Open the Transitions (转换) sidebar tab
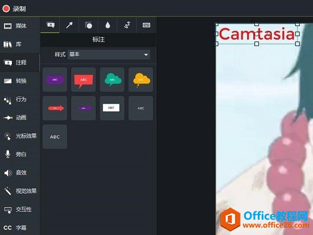 tap(20, 81)
